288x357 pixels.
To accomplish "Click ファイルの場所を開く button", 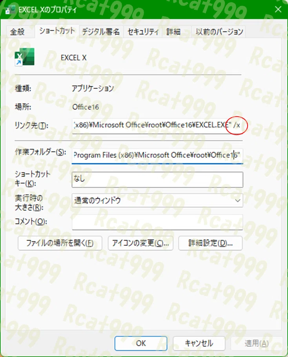I will [x=60, y=243].
